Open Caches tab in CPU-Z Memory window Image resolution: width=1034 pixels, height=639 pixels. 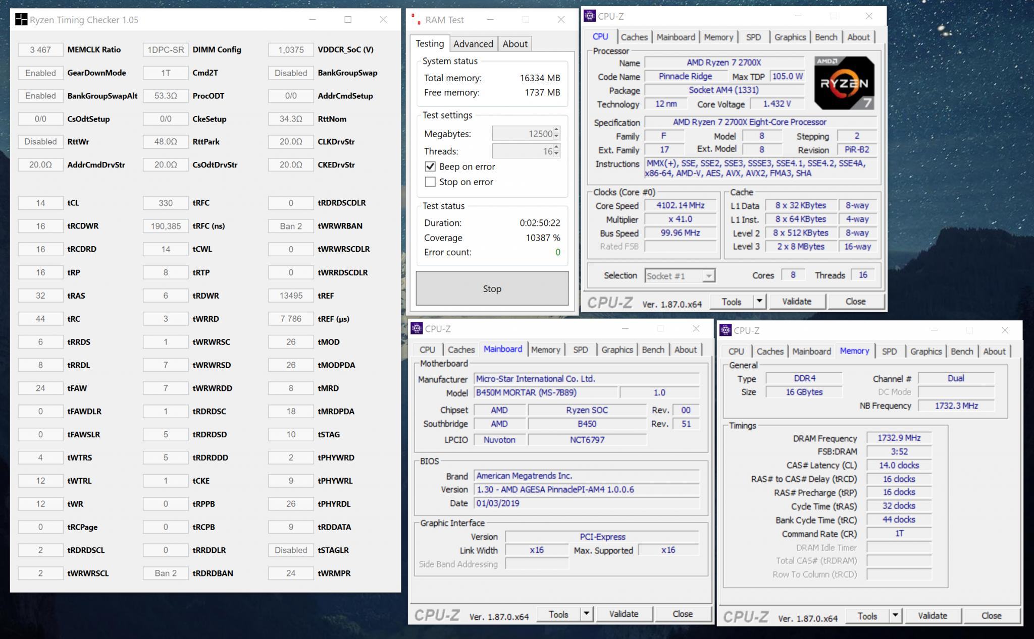pyautogui.click(x=770, y=352)
